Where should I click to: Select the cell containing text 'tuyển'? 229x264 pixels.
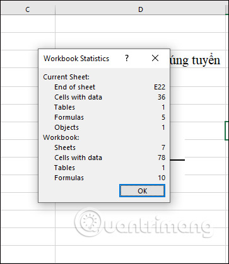coord(196,60)
